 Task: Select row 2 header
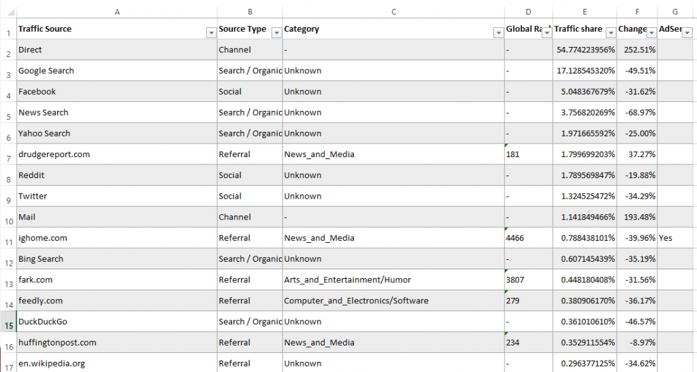(x=8, y=50)
